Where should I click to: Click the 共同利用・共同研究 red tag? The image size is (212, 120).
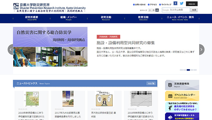108,37
